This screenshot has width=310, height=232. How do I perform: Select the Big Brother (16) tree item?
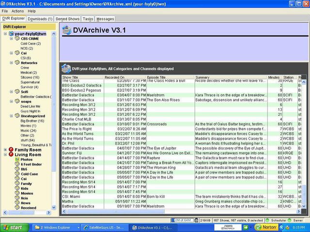pos(32,121)
